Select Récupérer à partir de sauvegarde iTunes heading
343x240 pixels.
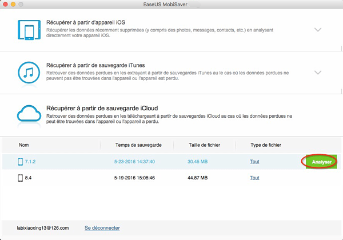pos(95,65)
